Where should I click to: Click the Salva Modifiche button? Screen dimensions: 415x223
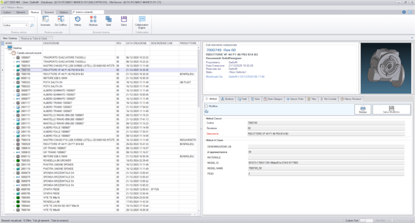pyautogui.click(x=391, y=109)
